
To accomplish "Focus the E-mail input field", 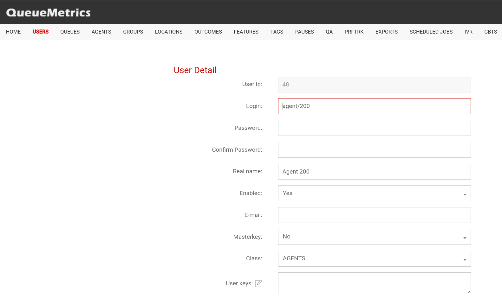I will pyautogui.click(x=375, y=215).
